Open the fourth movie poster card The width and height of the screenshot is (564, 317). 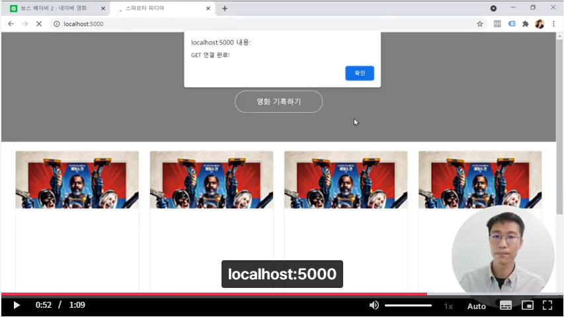[x=480, y=180]
